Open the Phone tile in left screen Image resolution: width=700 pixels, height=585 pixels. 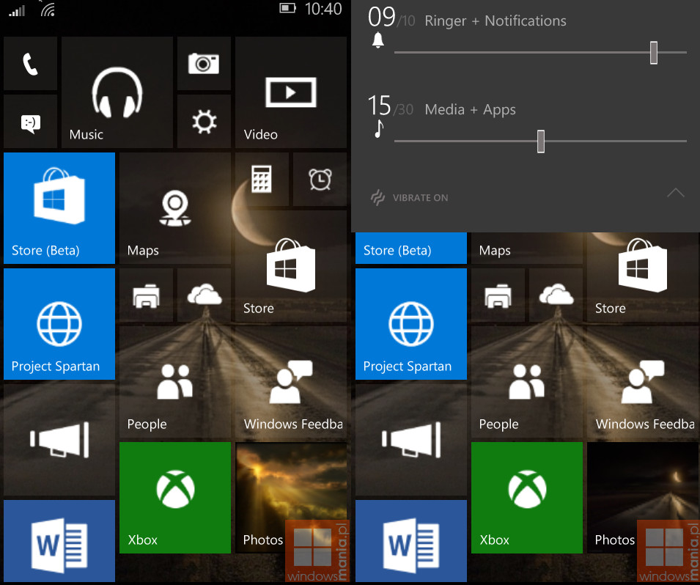point(30,64)
